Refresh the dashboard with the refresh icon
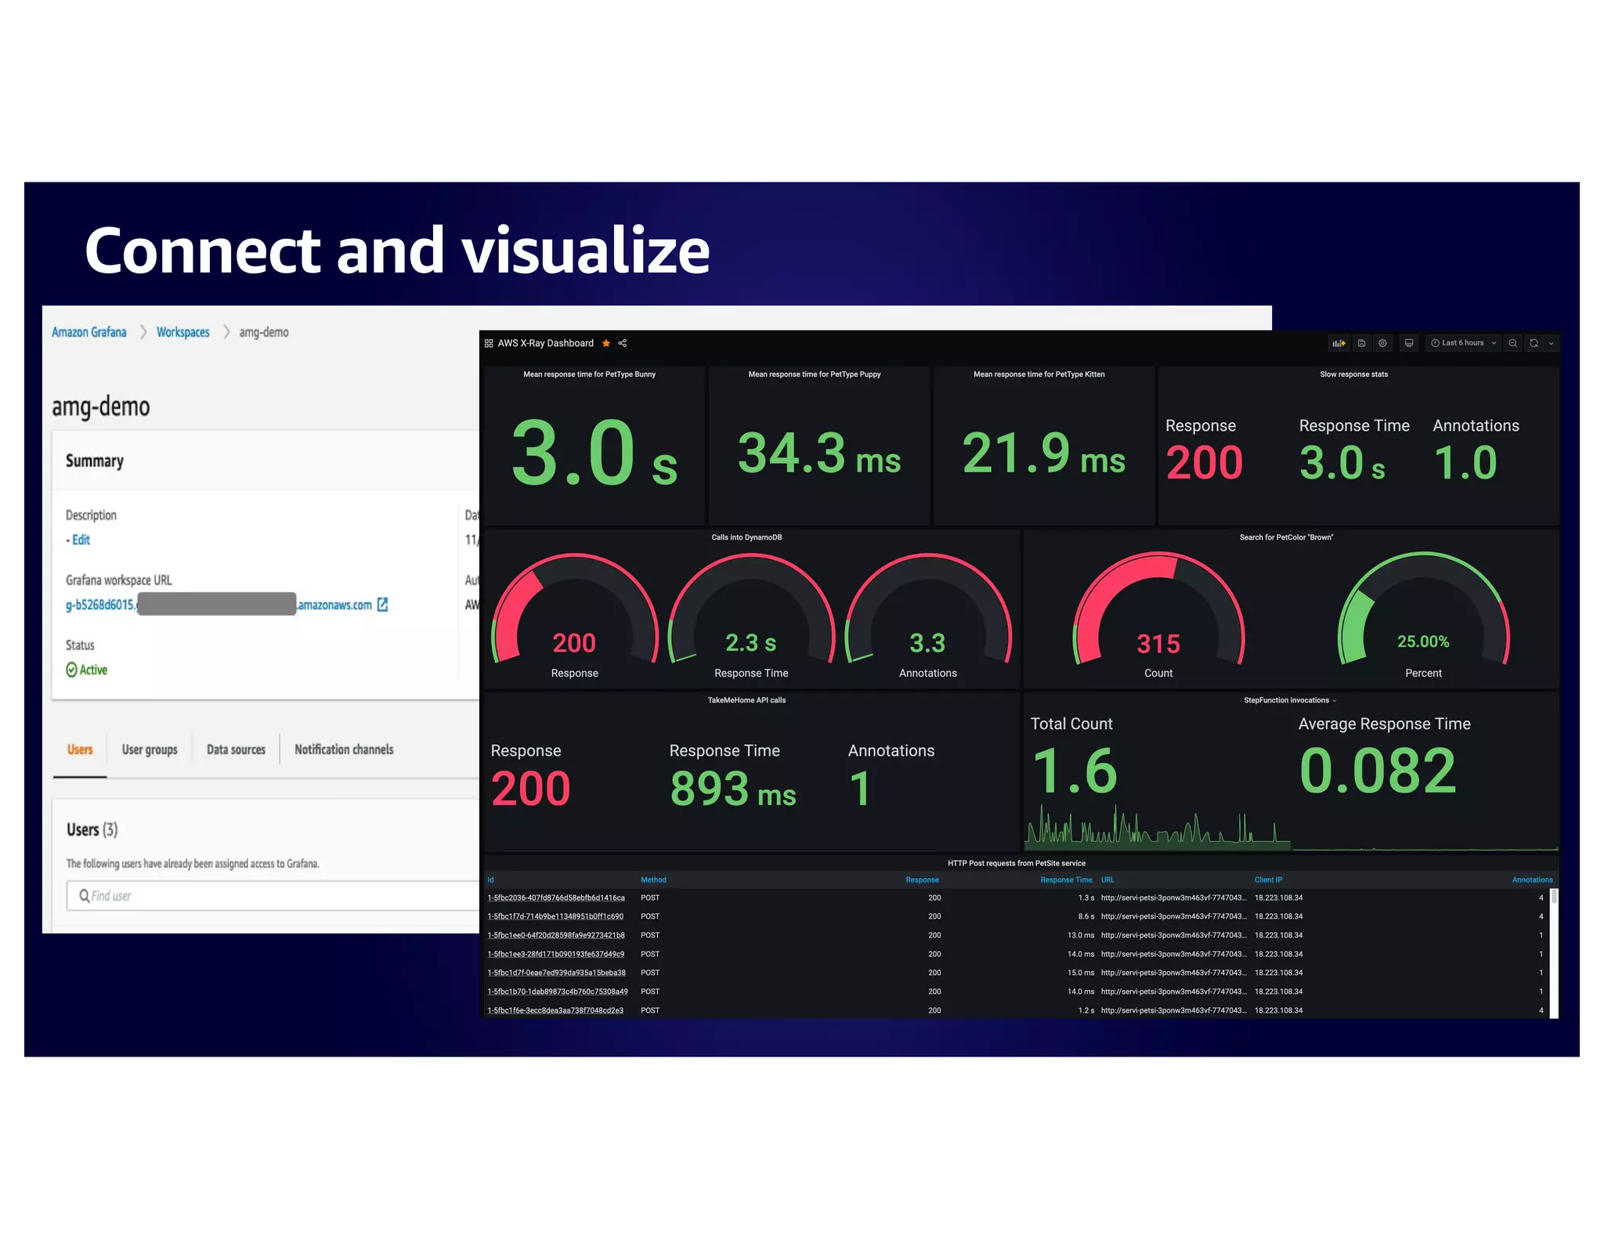1604x1239 pixels. click(1534, 343)
